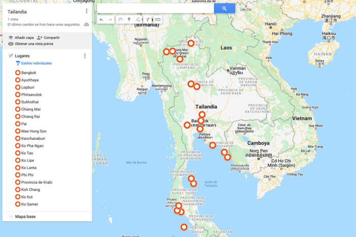Click the Tailandia map title
Viewport: 356px width, 237px height.
pos(17,12)
